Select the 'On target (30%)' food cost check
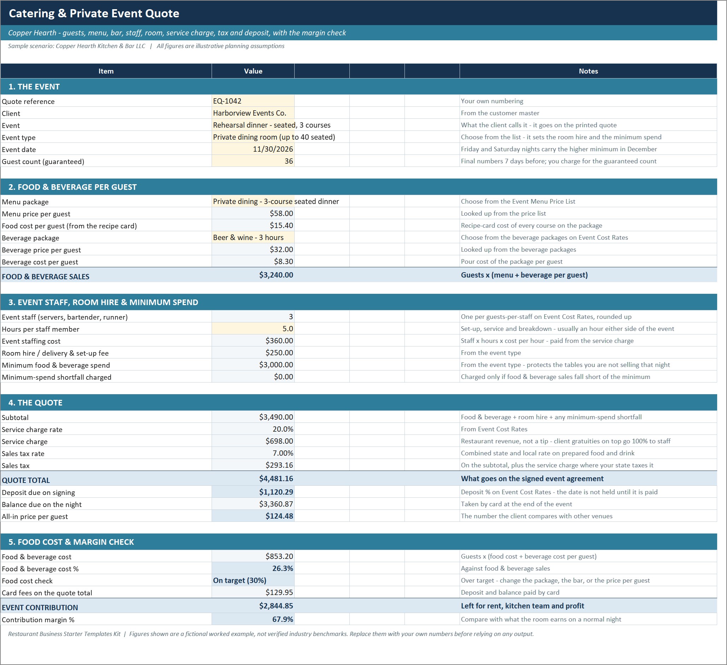Viewport: 727px width, 665px height. tap(253, 581)
